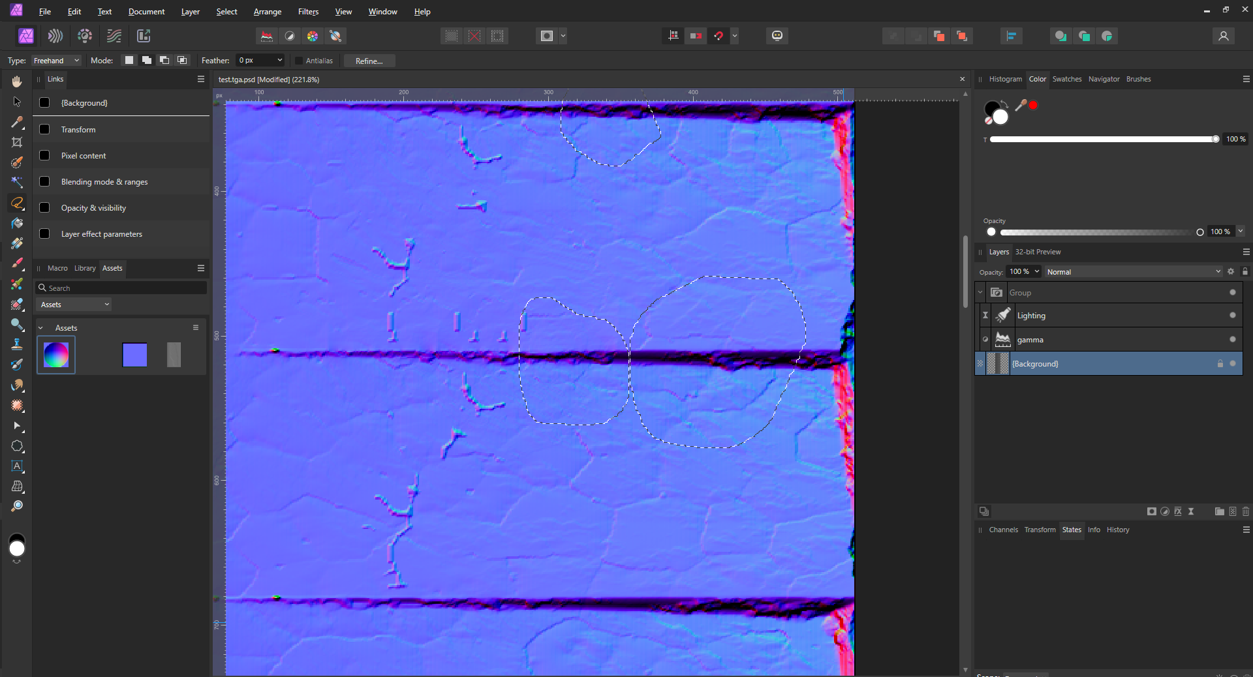Viewport: 1253px width, 677px height.
Task: Click the Deselect toolbar icon
Action: tap(474, 36)
